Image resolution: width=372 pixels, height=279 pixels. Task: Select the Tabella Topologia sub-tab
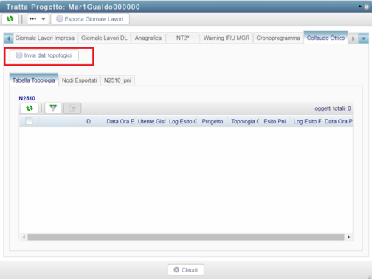pyautogui.click(x=34, y=80)
